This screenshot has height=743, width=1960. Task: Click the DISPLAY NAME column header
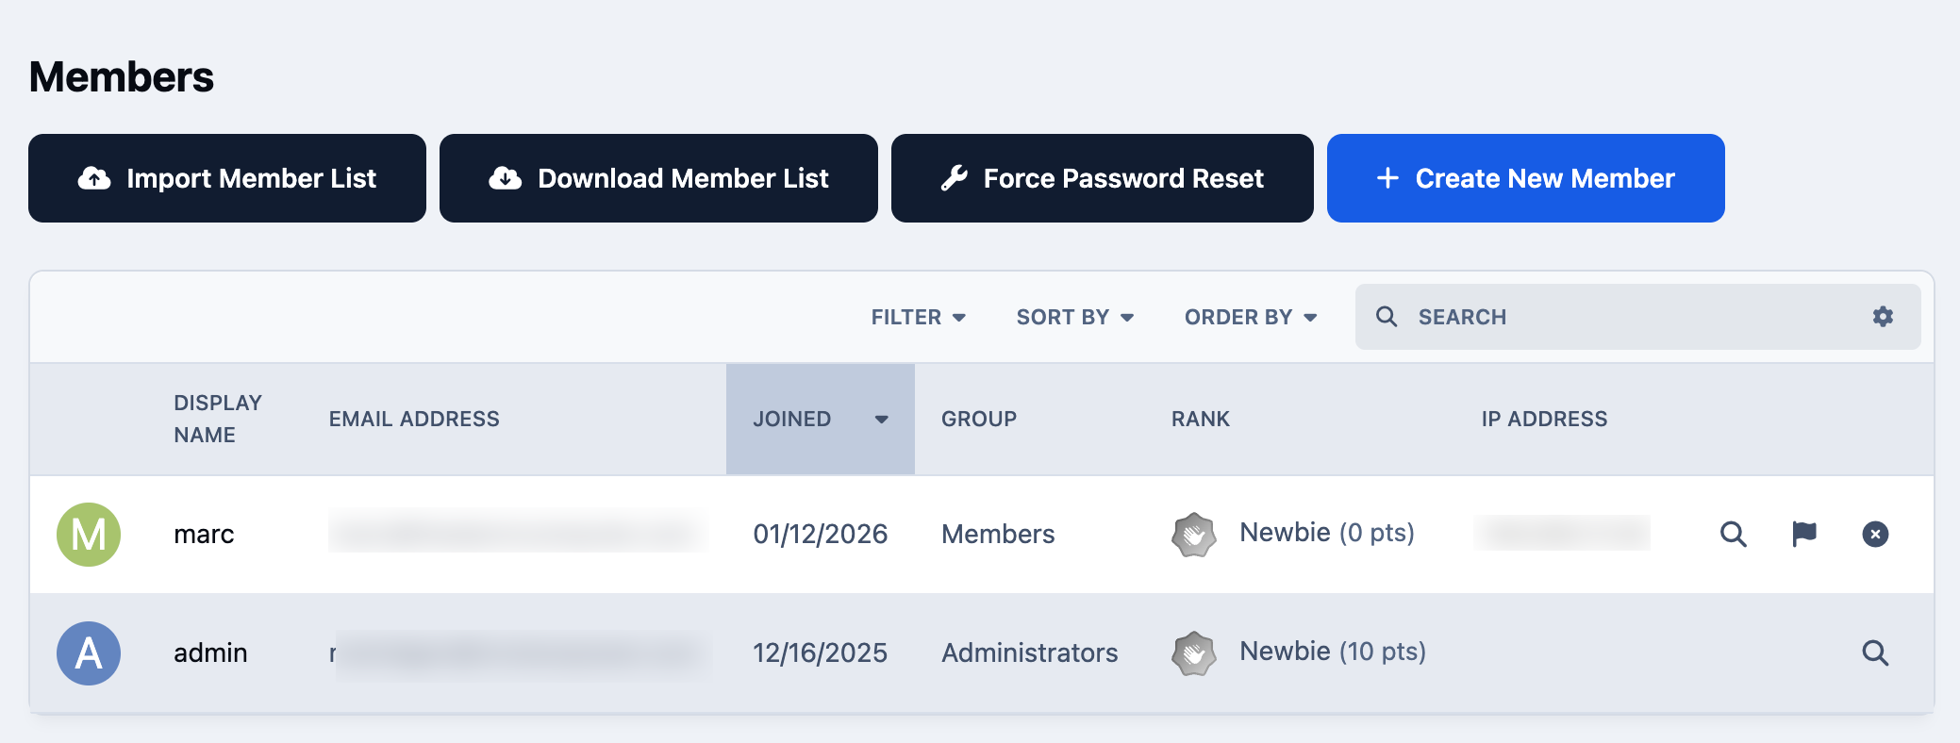[x=218, y=419]
